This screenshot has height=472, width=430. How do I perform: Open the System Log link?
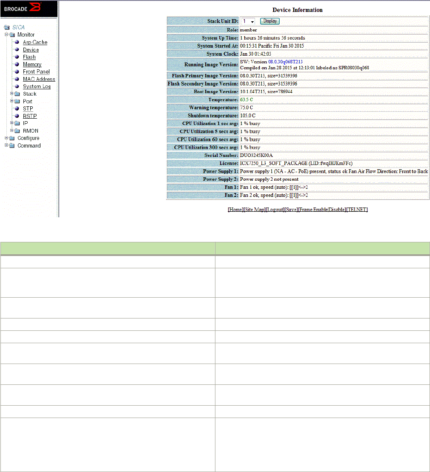37,86
